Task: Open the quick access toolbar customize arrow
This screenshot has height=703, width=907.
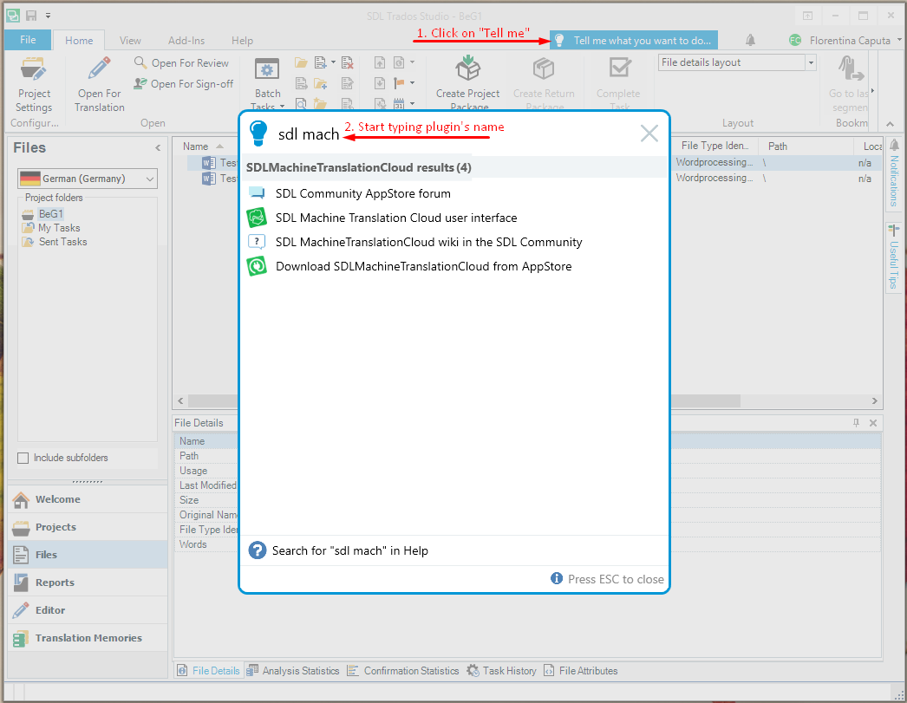Action: (x=48, y=16)
